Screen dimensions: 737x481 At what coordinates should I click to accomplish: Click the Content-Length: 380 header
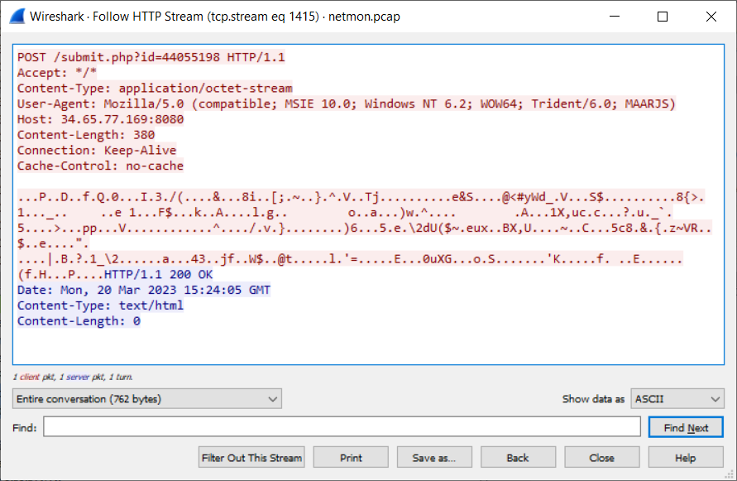(86, 135)
